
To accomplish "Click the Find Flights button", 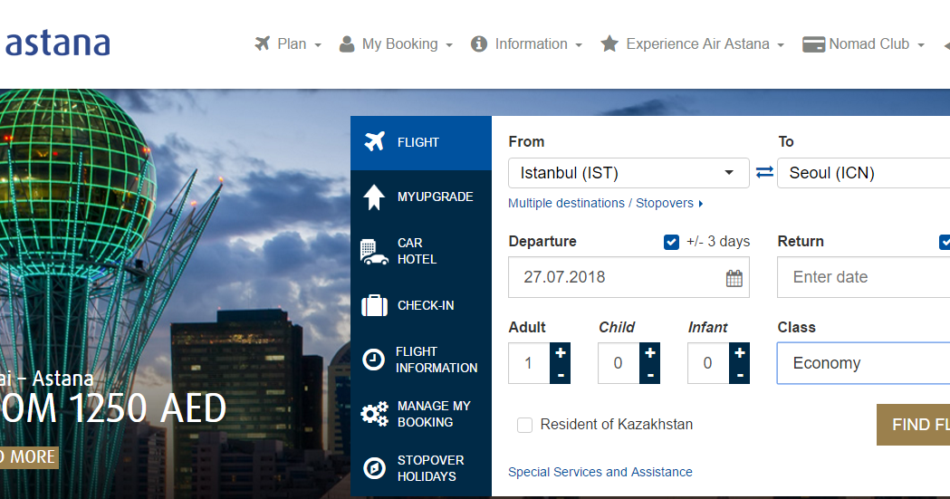I will coord(913,425).
